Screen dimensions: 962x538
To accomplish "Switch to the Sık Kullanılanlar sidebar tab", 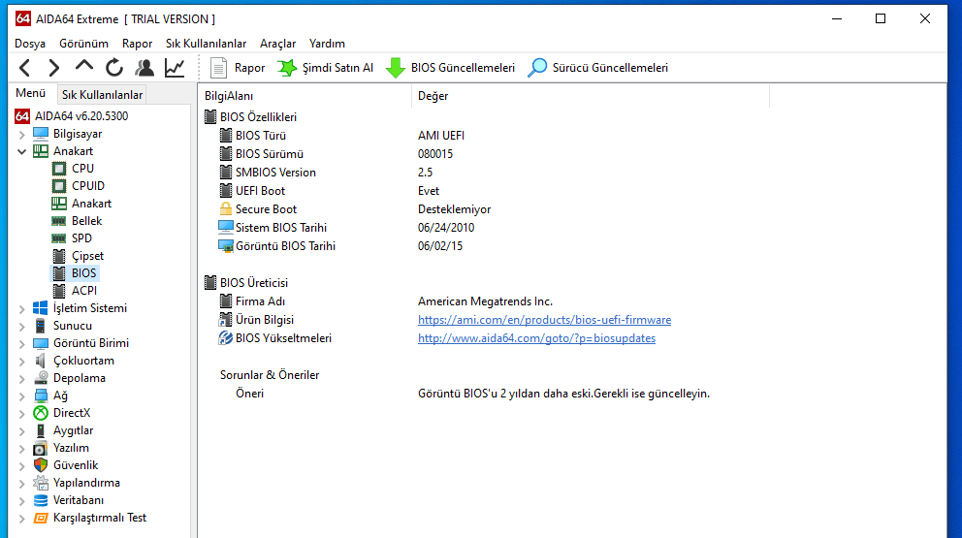I will coord(102,94).
